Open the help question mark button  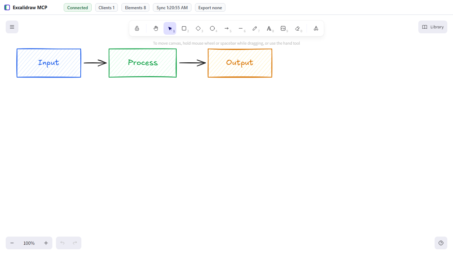point(441,243)
